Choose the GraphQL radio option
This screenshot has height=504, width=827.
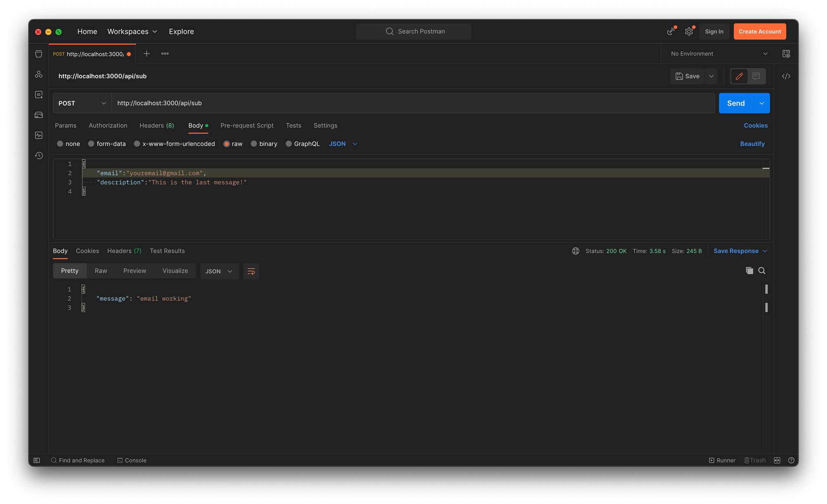(x=289, y=144)
